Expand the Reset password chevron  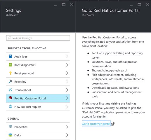[x=67, y=73]
